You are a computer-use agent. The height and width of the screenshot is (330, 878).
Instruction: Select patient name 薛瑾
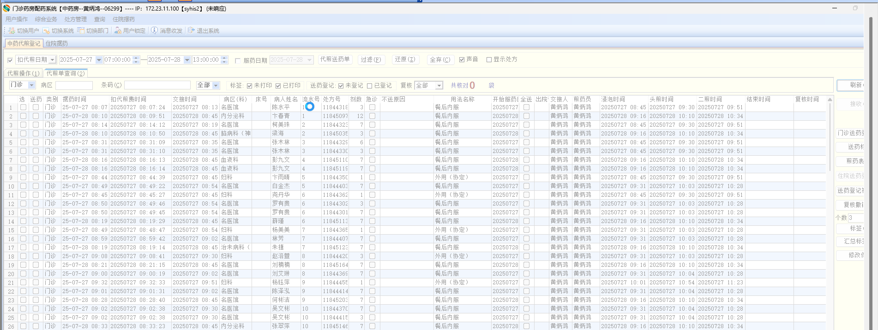[x=277, y=221]
